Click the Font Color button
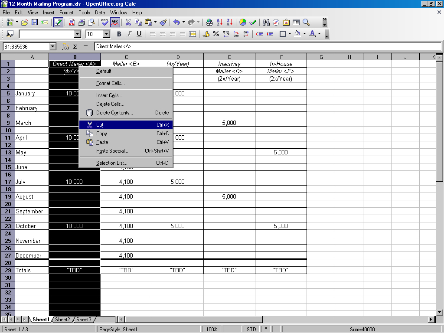444x333 pixels. (312, 34)
